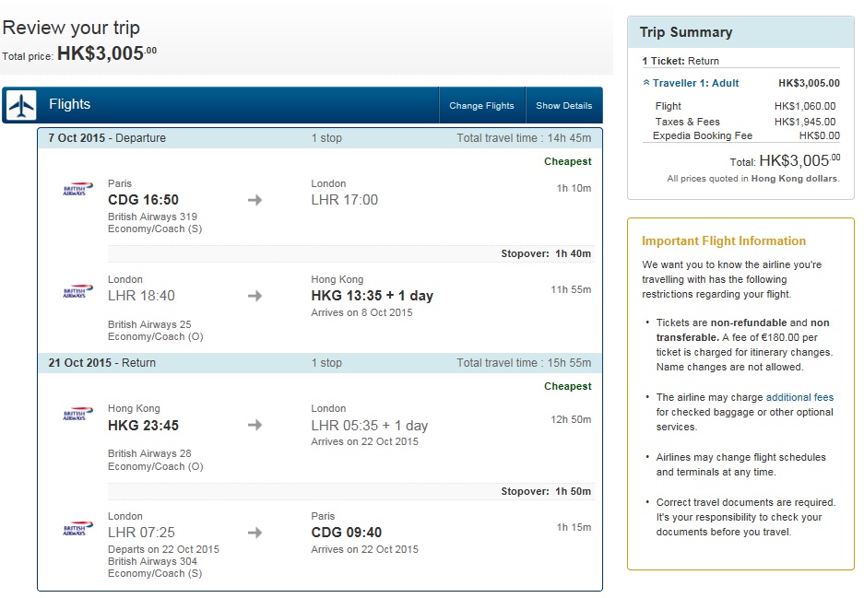Click the Flights section title
The width and height of the screenshot is (864, 598).
coord(69,104)
